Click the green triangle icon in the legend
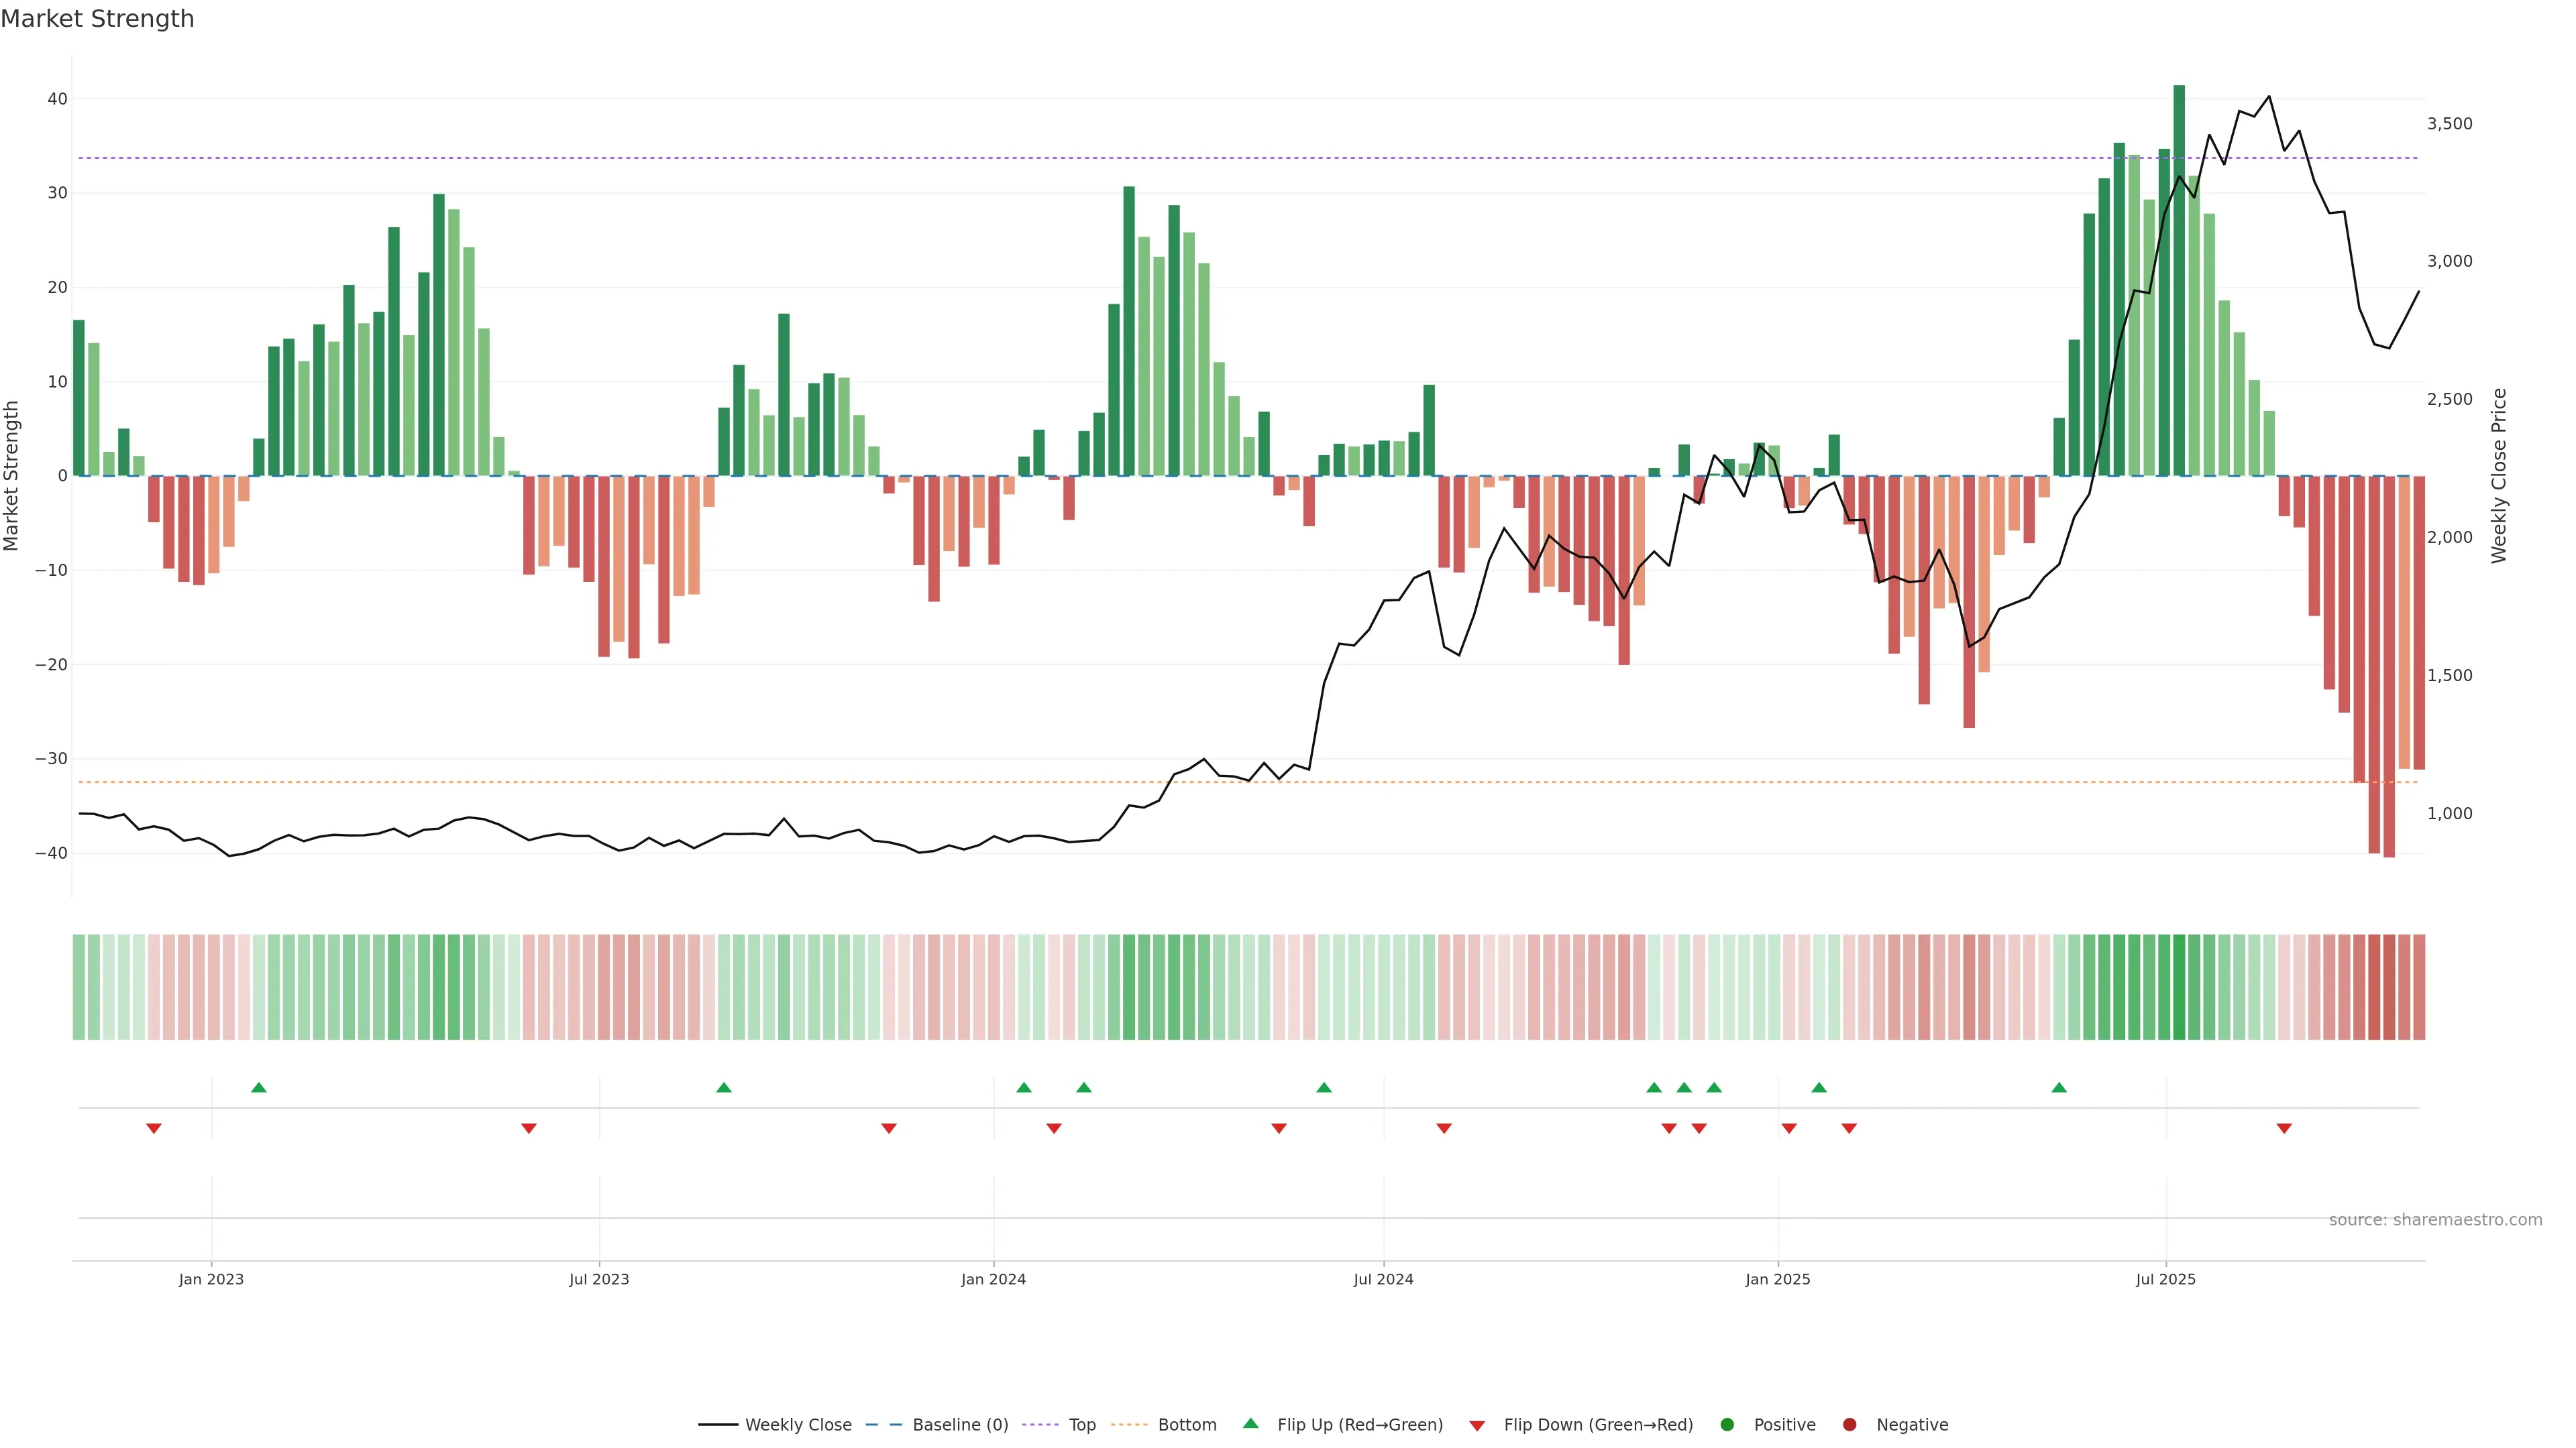Viewport: 2576px width, 1448px height. (x=1250, y=1423)
